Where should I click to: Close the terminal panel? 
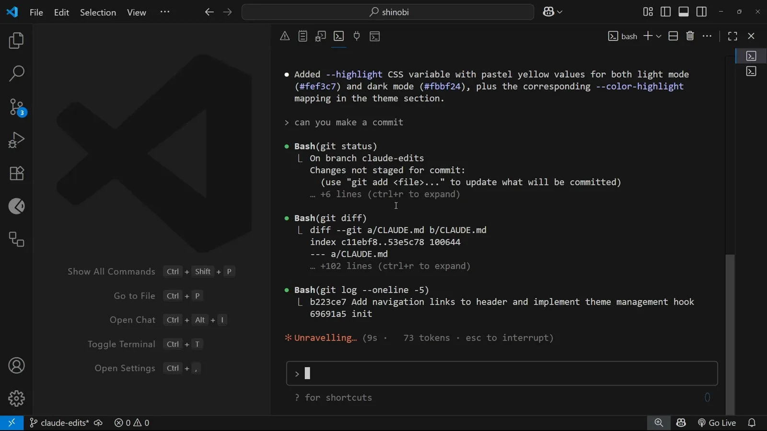coord(751,36)
